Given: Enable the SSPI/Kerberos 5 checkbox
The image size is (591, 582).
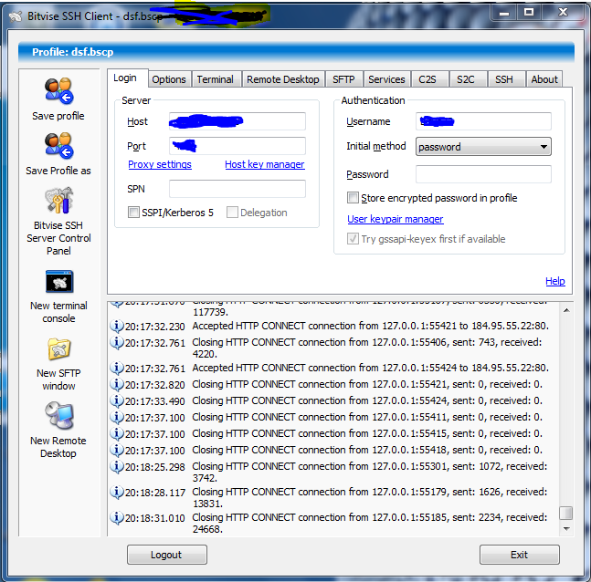Looking at the screenshot, I should click(x=133, y=213).
